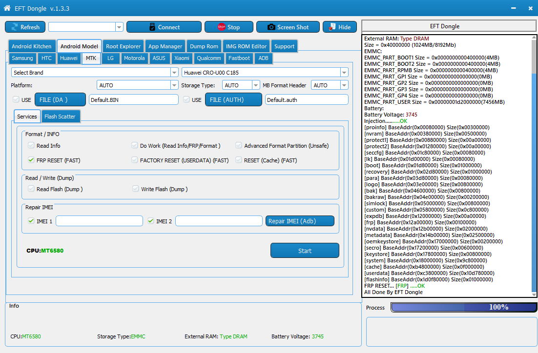Image resolution: width=538 pixels, height=353 pixels.
Task: Switch to the Android Model tab
Action: tap(79, 46)
